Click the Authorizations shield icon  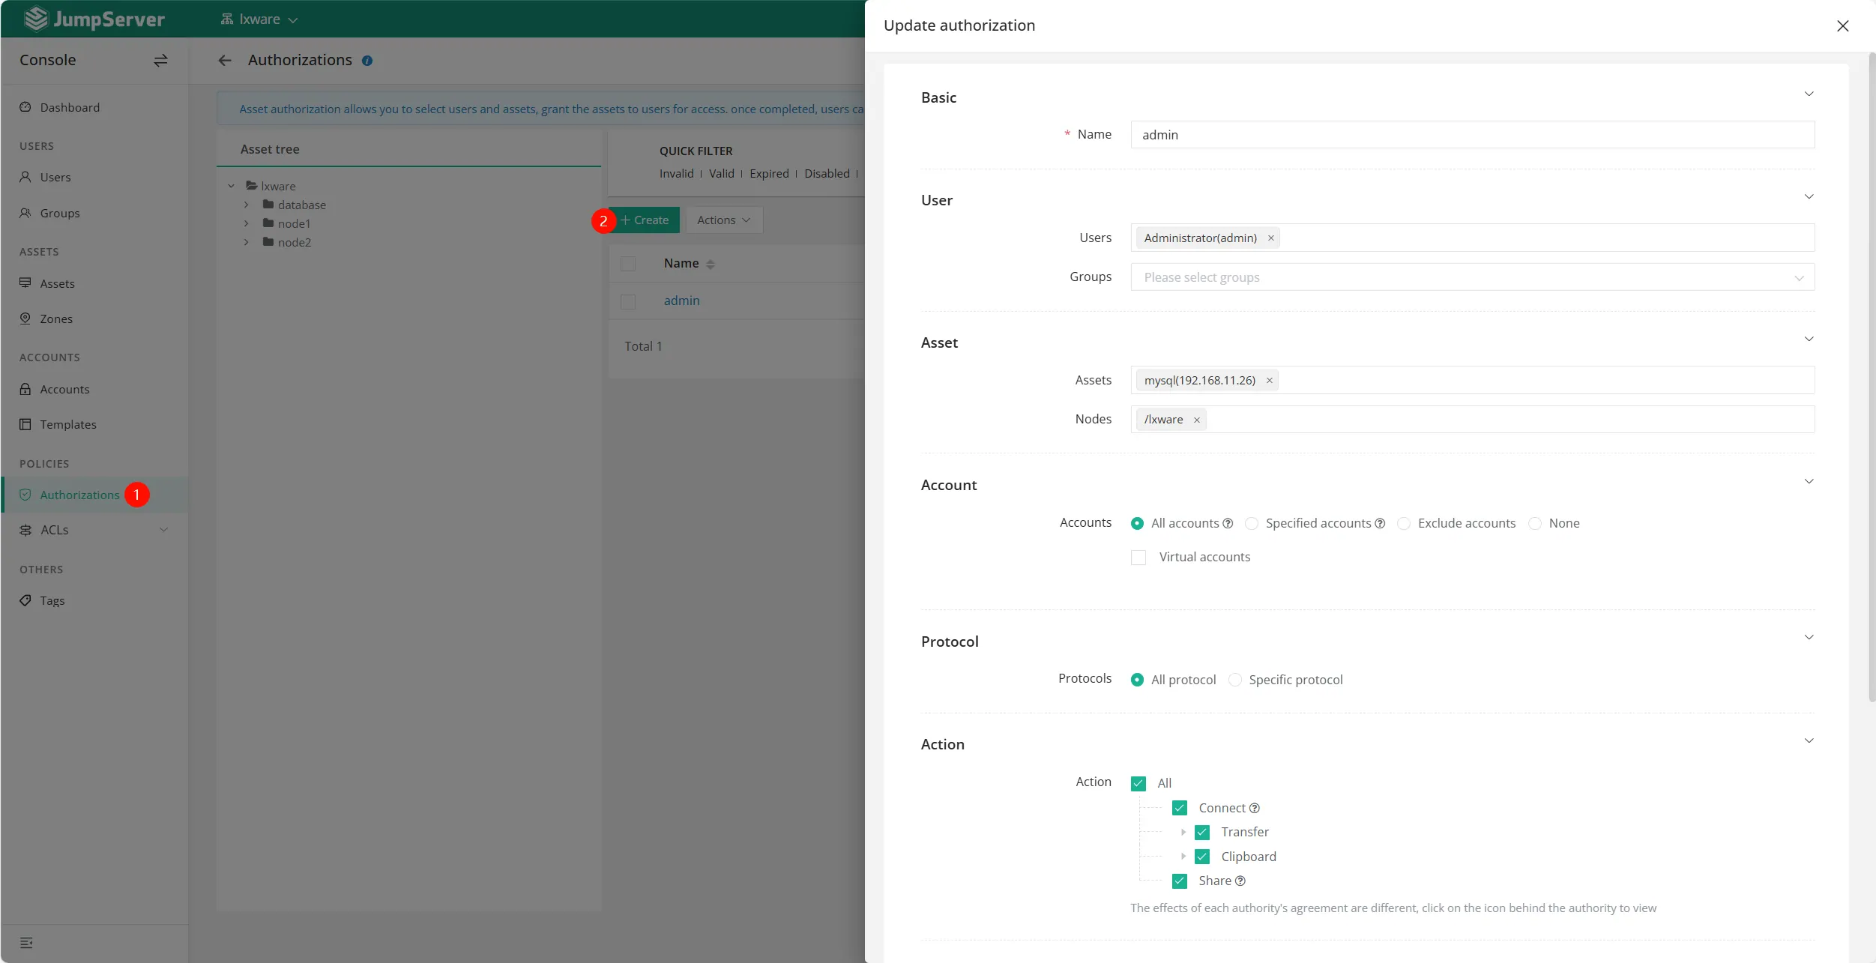pyautogui.click(x=25, y=495)
